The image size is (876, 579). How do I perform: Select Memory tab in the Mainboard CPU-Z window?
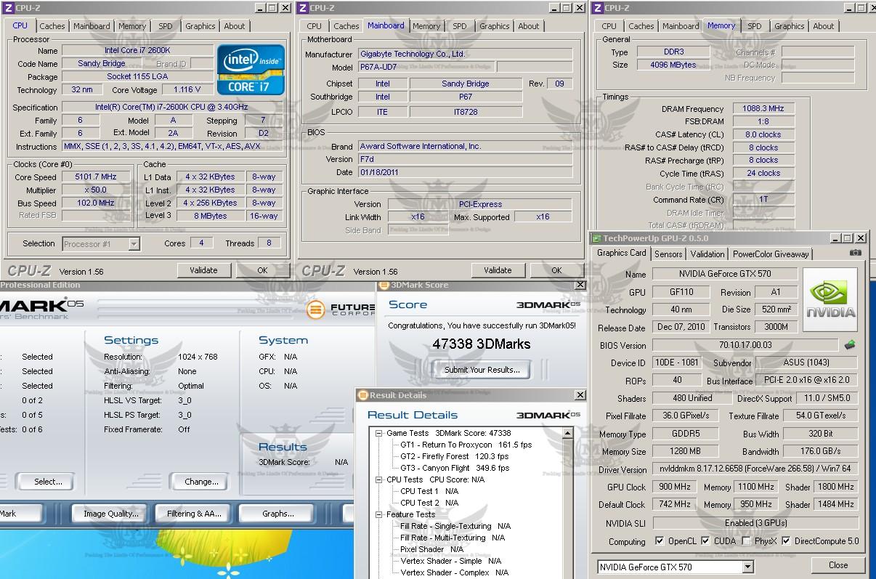pyautogui.click(x=426, y=26)
